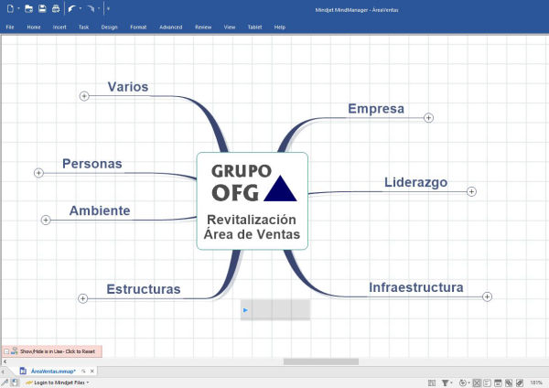Image resolution: width=549 pixels, height=388 pixels.
Task: Select the Empresa topic label
Action: (x=376, y=109)
